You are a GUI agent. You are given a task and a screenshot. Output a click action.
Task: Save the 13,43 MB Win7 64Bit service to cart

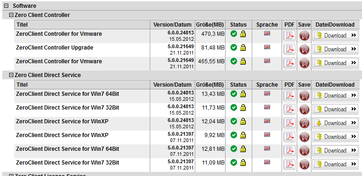[x=304, y=96]
